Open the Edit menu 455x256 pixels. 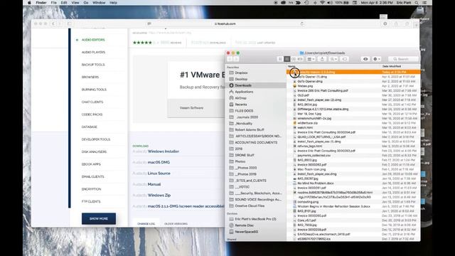point(64,3)
